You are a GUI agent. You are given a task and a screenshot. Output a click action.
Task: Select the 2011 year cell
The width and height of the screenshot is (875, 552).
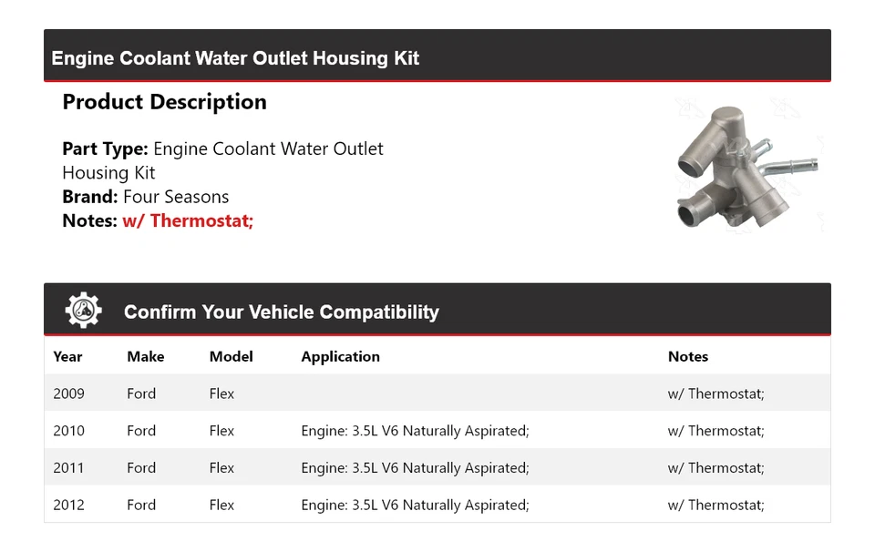point(68,468)
